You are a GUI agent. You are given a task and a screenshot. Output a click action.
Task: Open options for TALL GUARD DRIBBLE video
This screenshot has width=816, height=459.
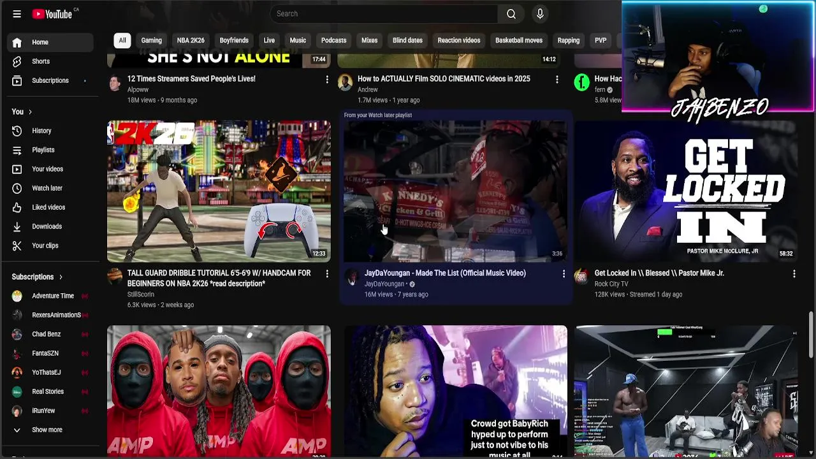tap(327, 274)
